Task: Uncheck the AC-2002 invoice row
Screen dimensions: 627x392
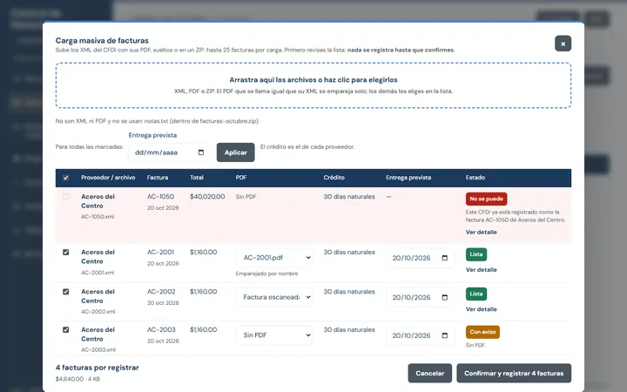Action: click(x=65, y=292)
